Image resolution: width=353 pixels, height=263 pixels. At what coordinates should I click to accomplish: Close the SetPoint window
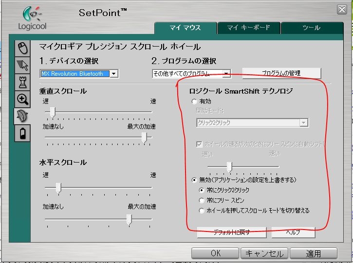coord(342,9)
